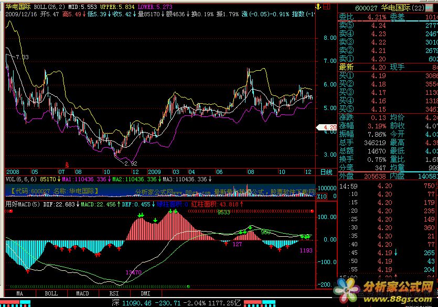The width and height of the screenshot is (438, 307).
Task: Select the 买④ row at 4.16
Action: [x=388, y=101]
